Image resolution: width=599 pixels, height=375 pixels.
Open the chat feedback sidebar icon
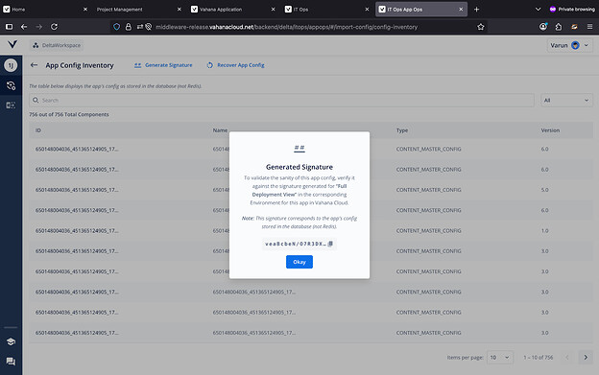[x=11, y=362]
